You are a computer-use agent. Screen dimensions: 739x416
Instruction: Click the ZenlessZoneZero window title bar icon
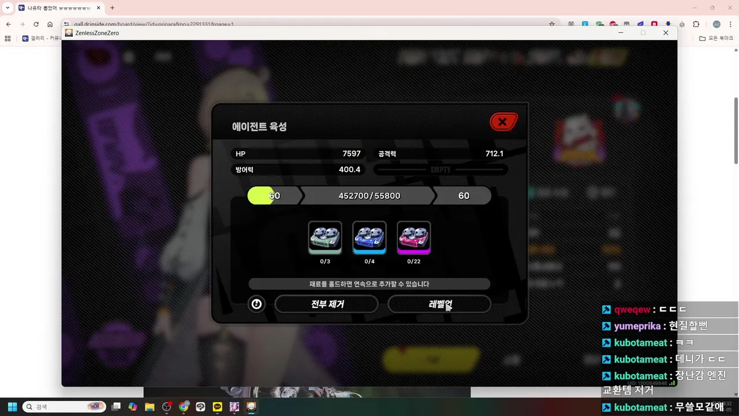pos(69,33)
